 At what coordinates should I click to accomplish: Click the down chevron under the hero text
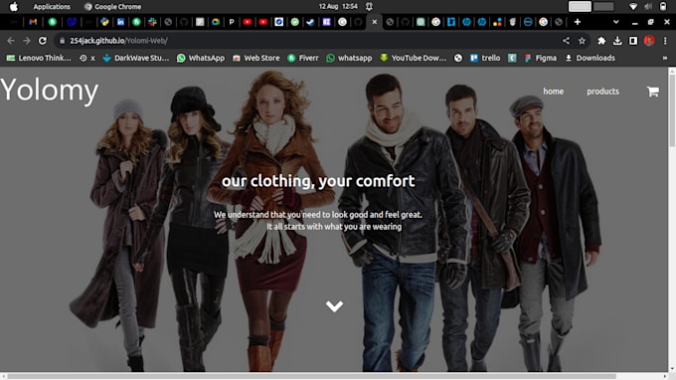(334, 306)
